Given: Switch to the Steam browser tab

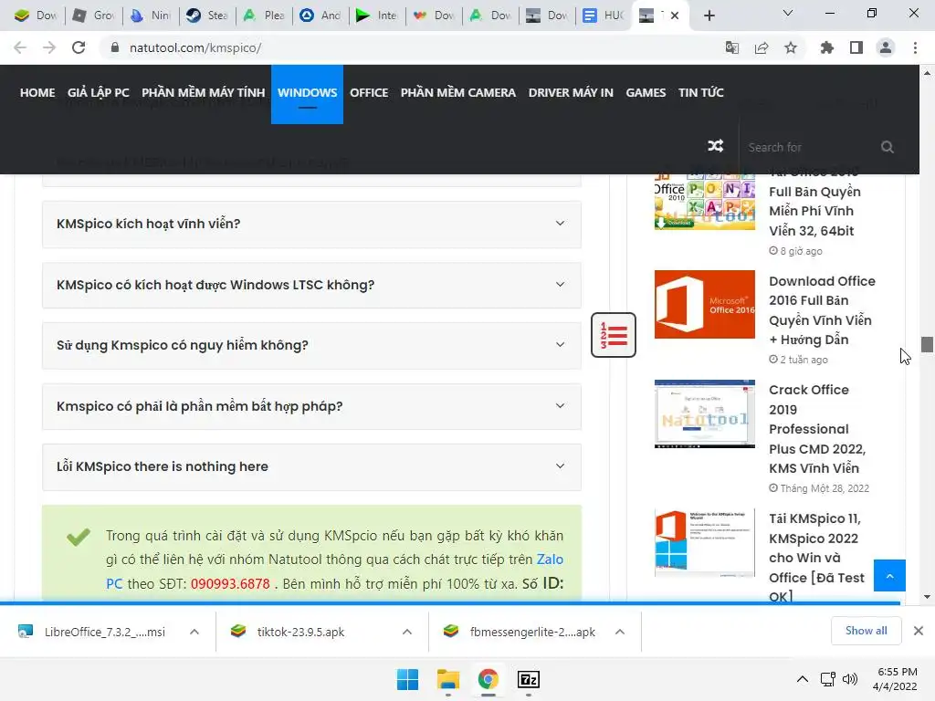Looking at the screenshot, I should coord(207,16).
